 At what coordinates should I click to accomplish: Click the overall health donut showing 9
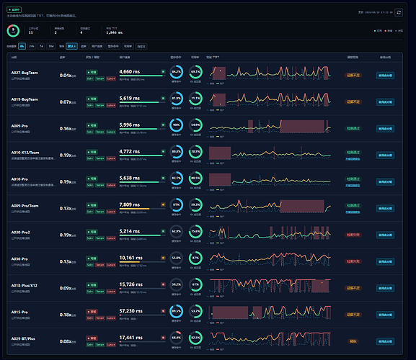(x=13, y=31)
